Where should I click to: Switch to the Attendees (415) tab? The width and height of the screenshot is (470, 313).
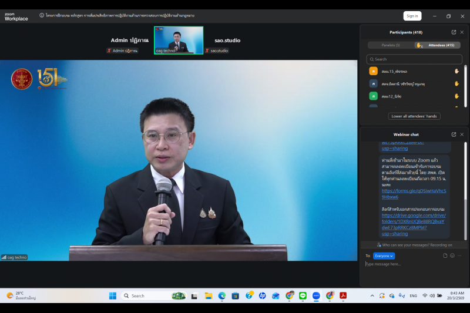coord(437,45)
